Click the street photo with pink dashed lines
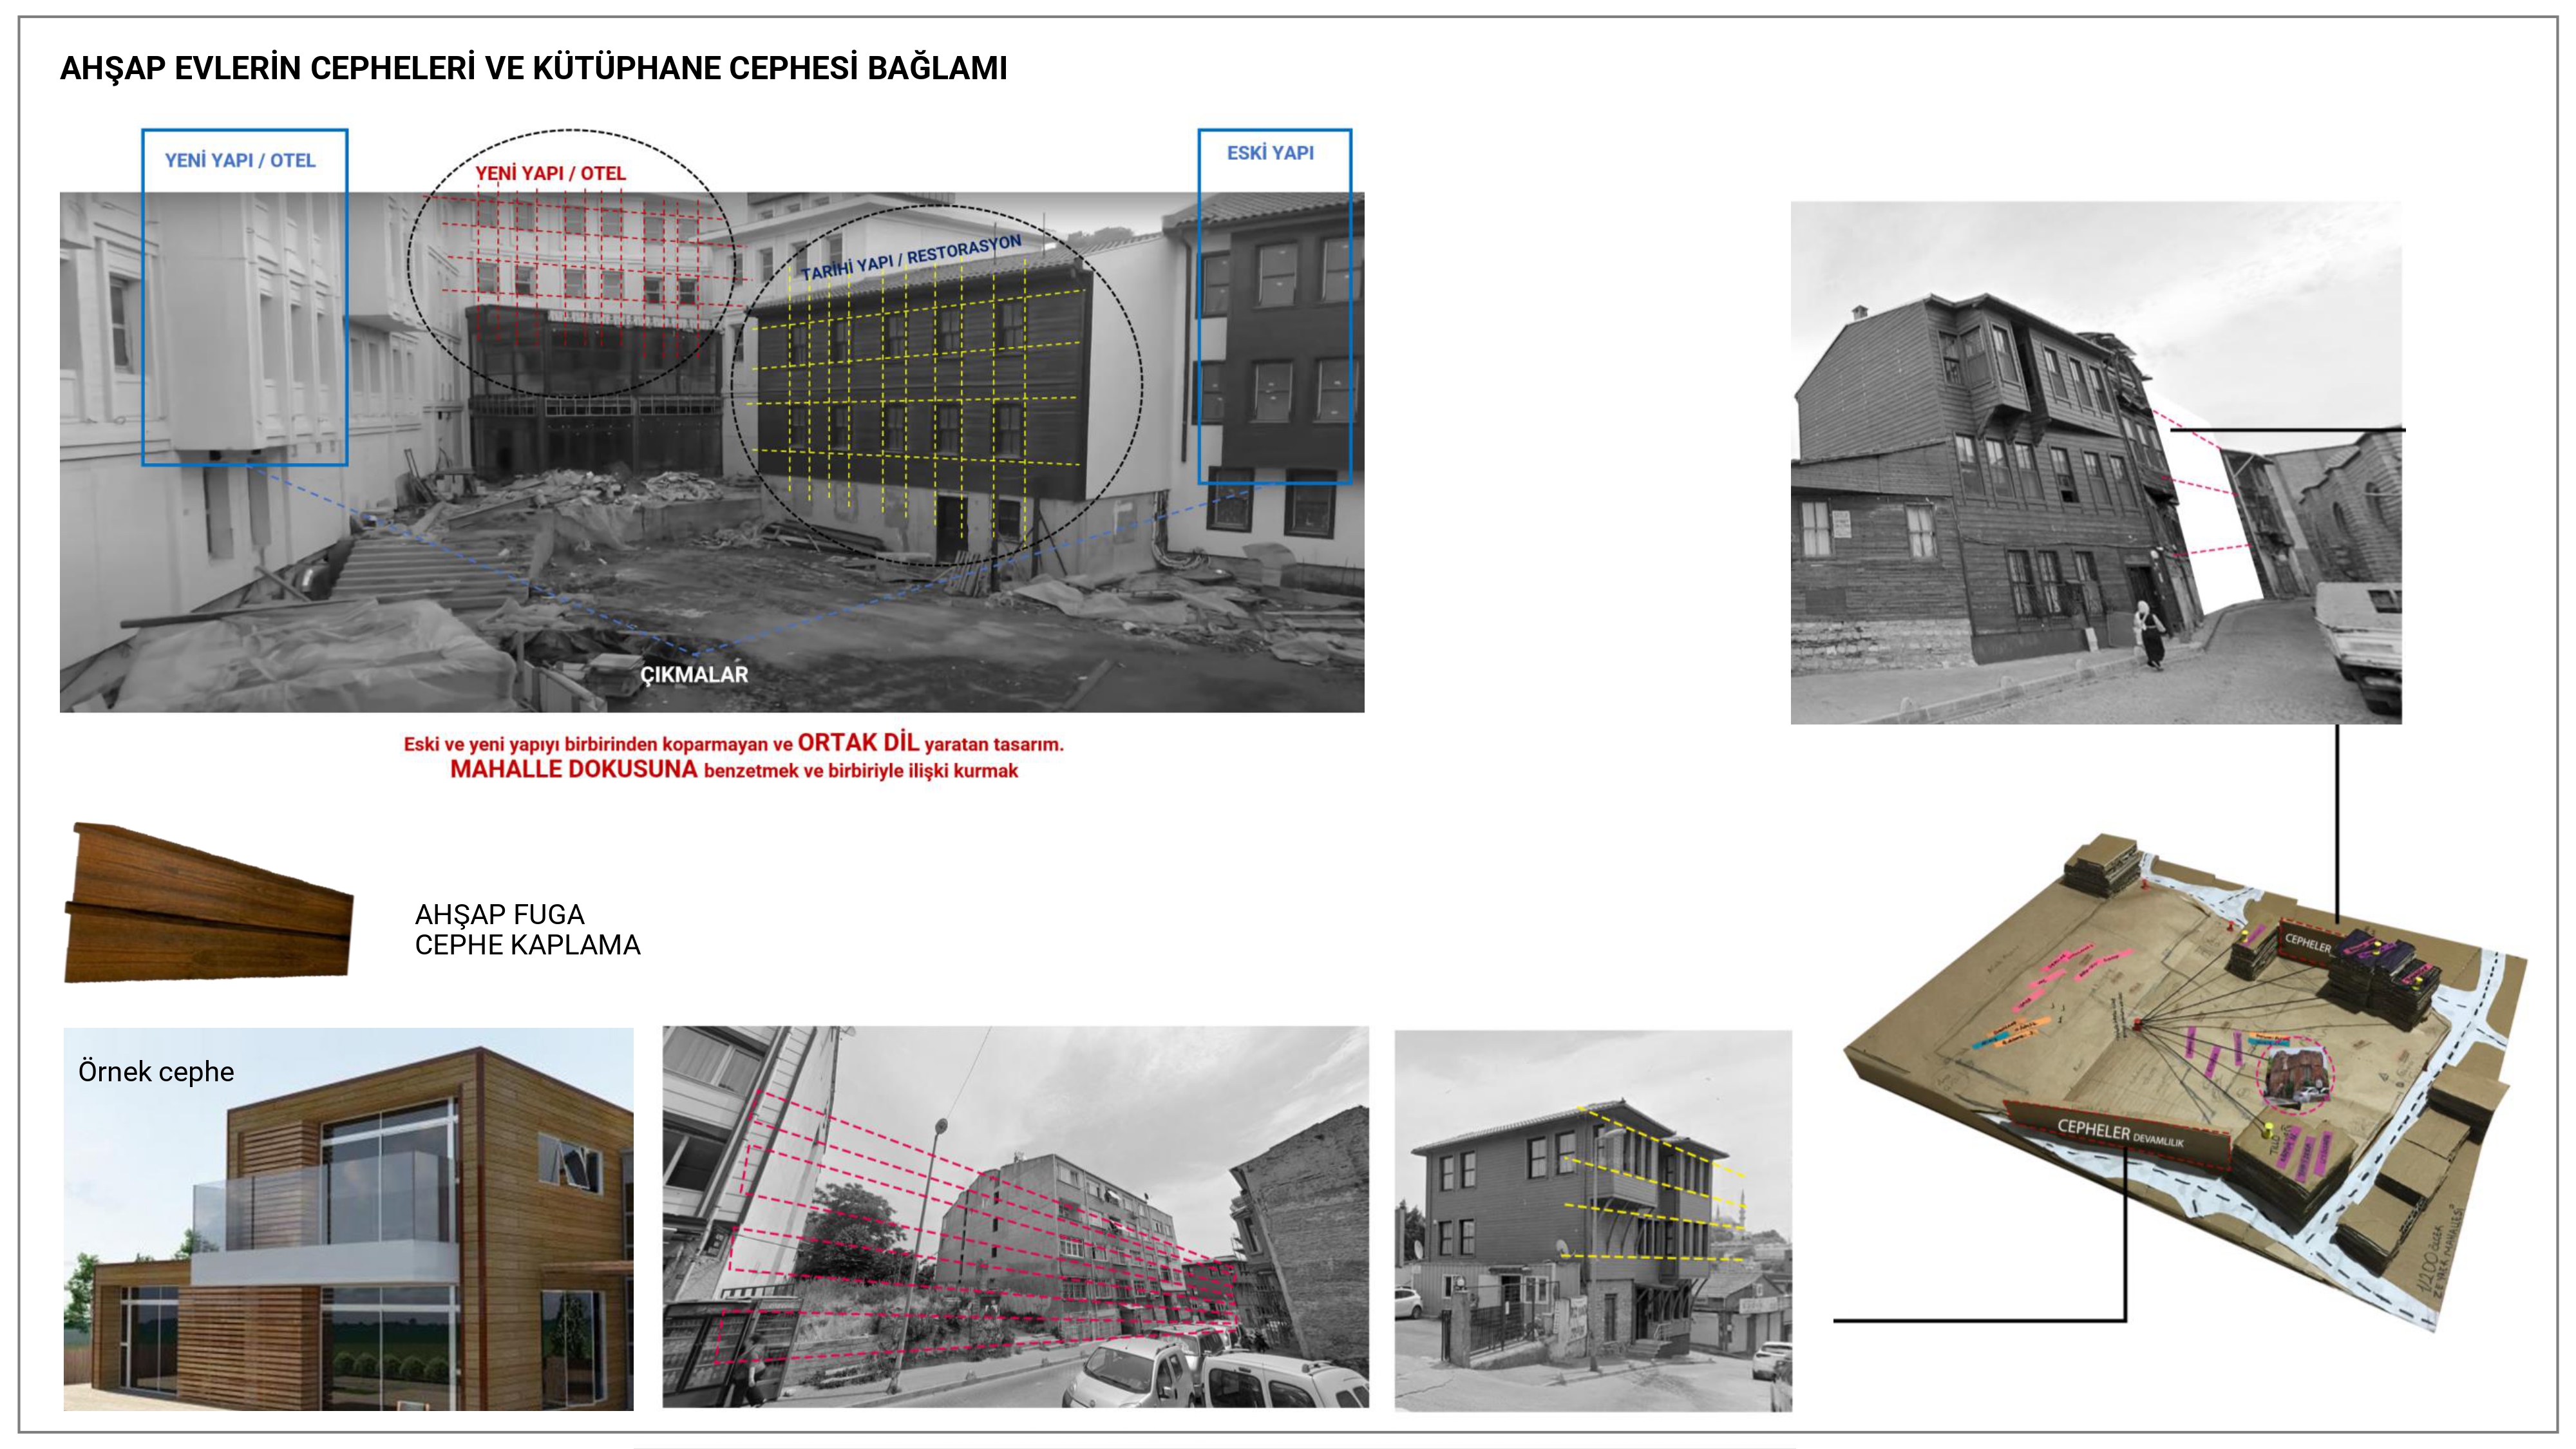The height and width of the screenshot is (1449, 2576). (x=1015, y=1217)
